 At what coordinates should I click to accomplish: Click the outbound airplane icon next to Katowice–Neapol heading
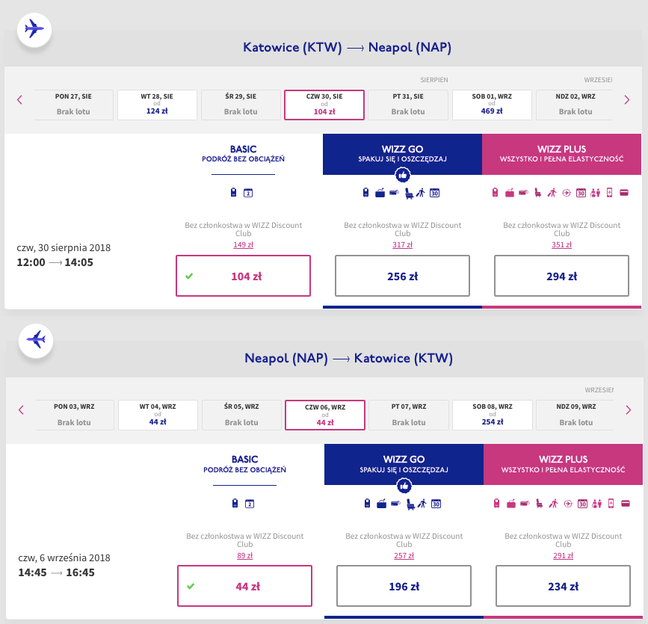tap(34, 30)
